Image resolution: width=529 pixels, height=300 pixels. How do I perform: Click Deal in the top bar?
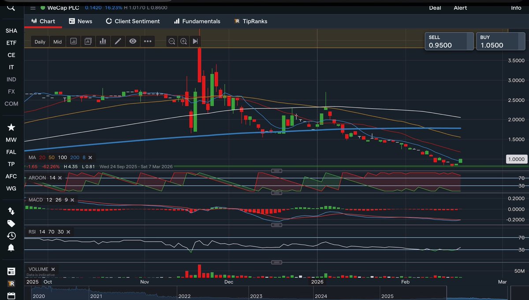tap(435, 7)
